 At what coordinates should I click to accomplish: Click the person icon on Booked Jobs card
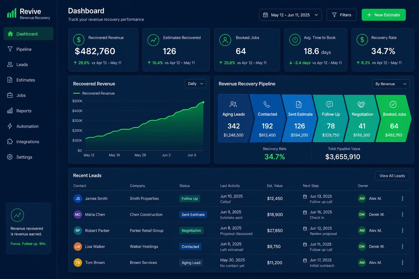pos(225,40)
